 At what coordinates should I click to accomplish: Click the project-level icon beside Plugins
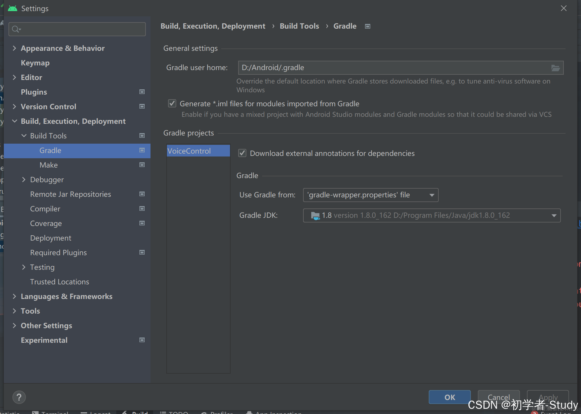(142, 92)
